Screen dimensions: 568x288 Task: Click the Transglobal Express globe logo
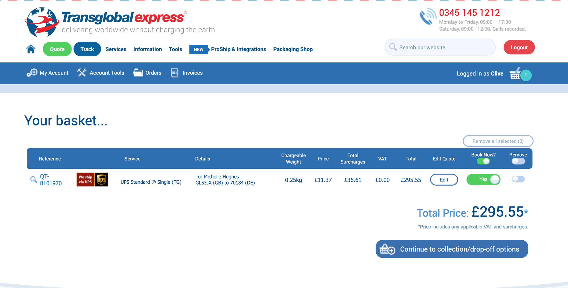42,22
